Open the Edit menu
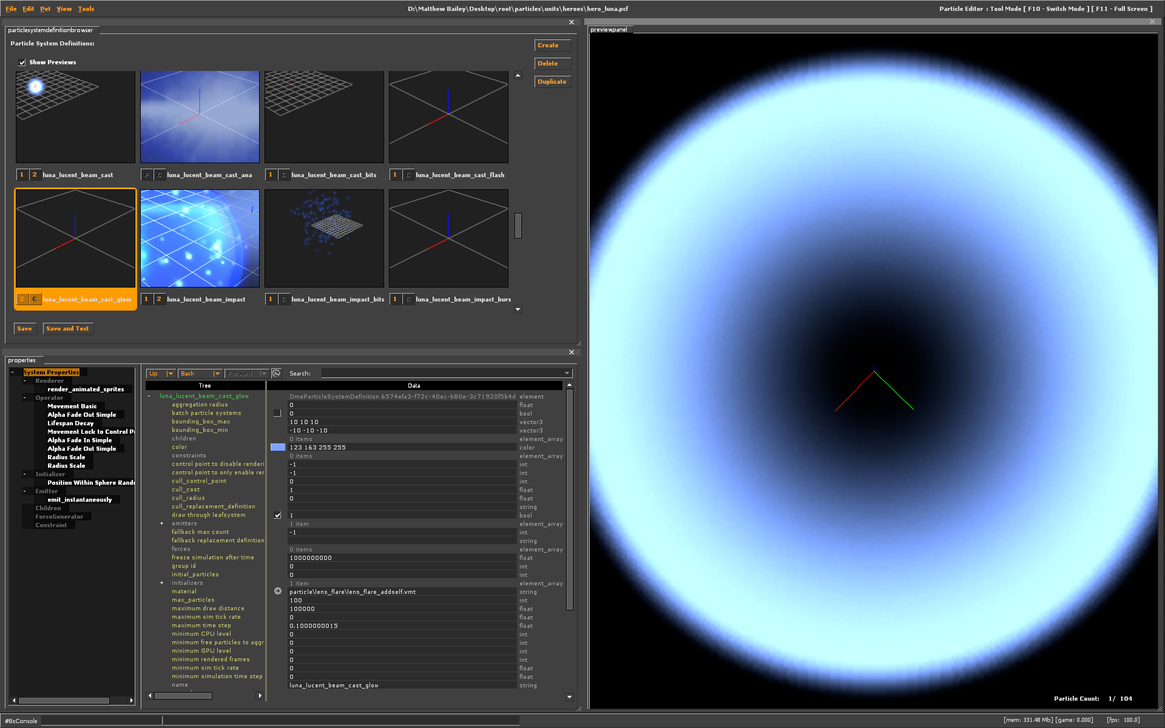The width and height of the screenshot is (1165, 728). click(28, 9)
